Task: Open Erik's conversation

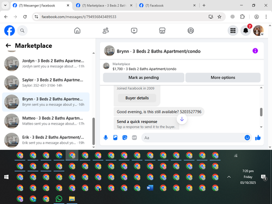Action: [46, 140]
